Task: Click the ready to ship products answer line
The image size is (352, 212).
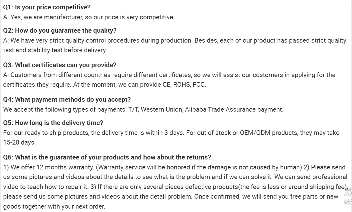Action: (x=171, y=133)
